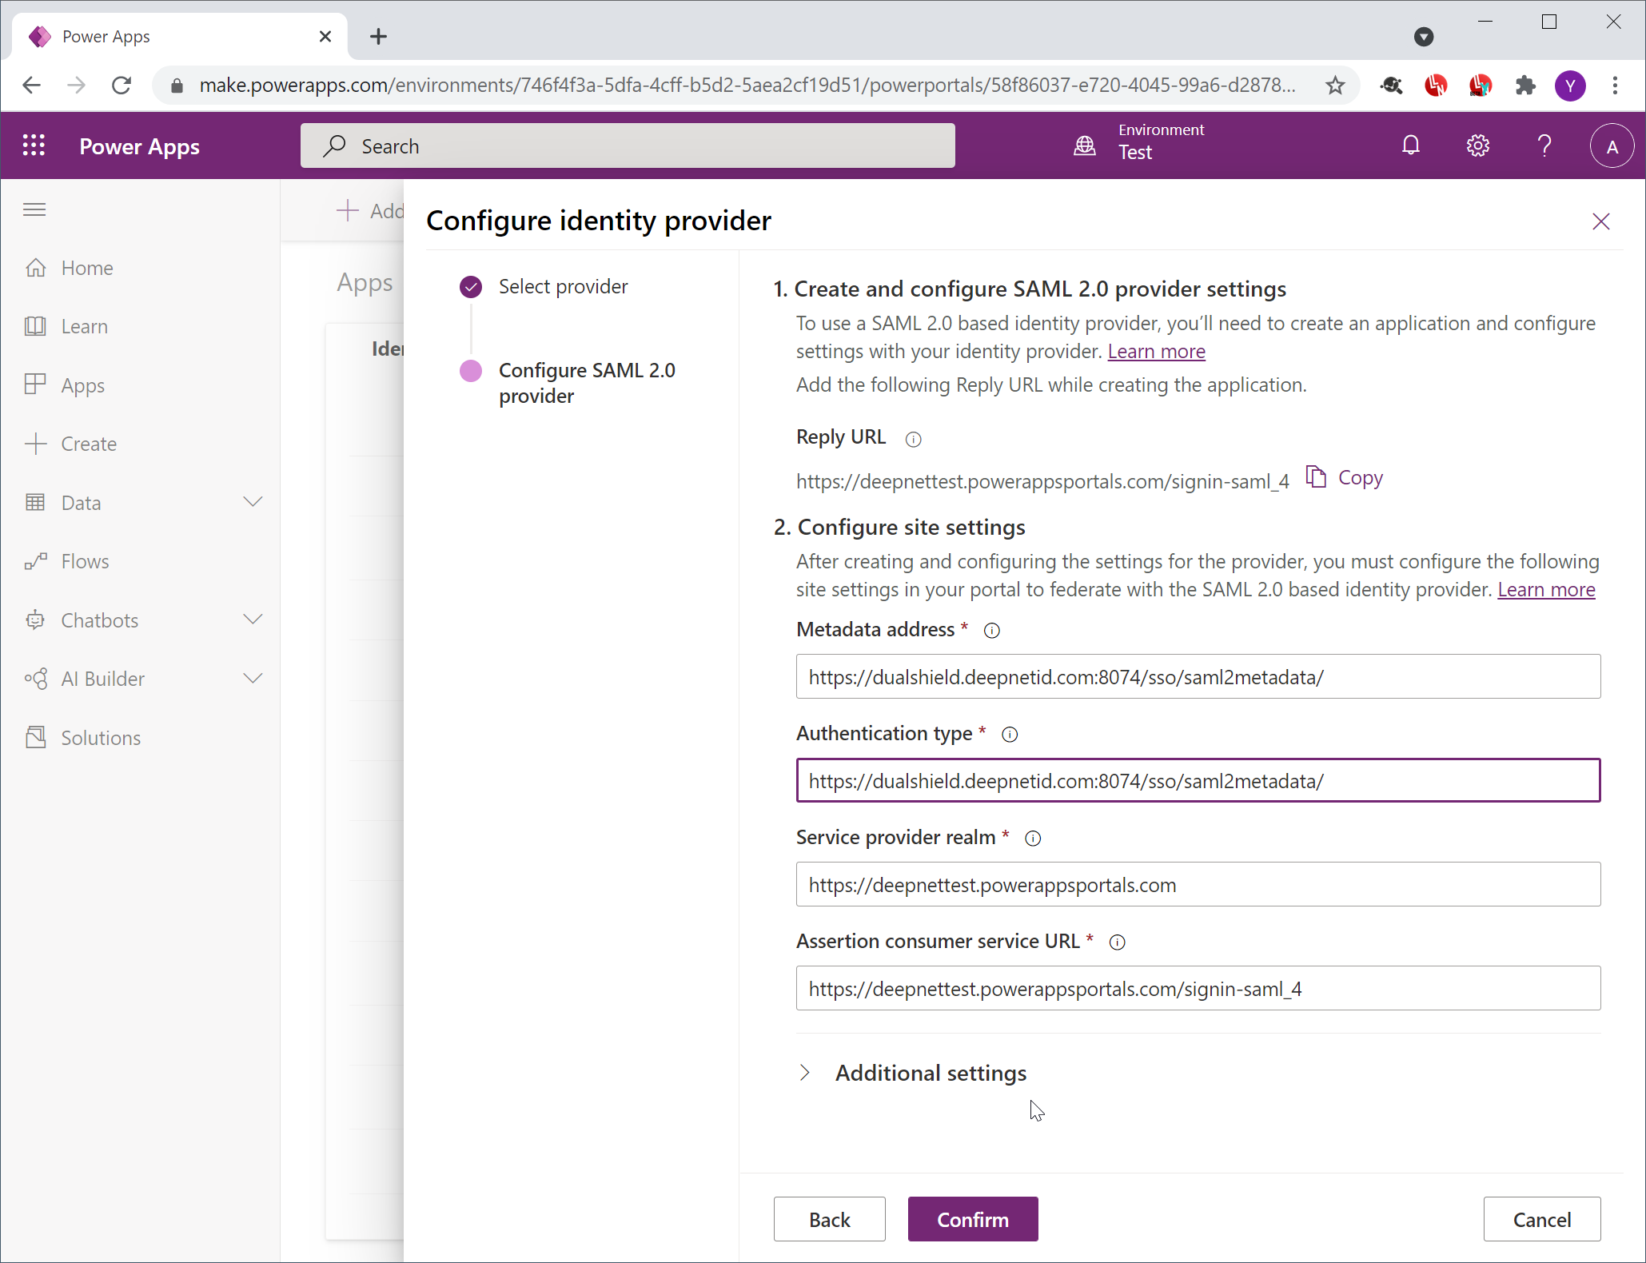Open Solutions in the sidebar
This screenshot has width=1646, height=1263.
[101, 737]
